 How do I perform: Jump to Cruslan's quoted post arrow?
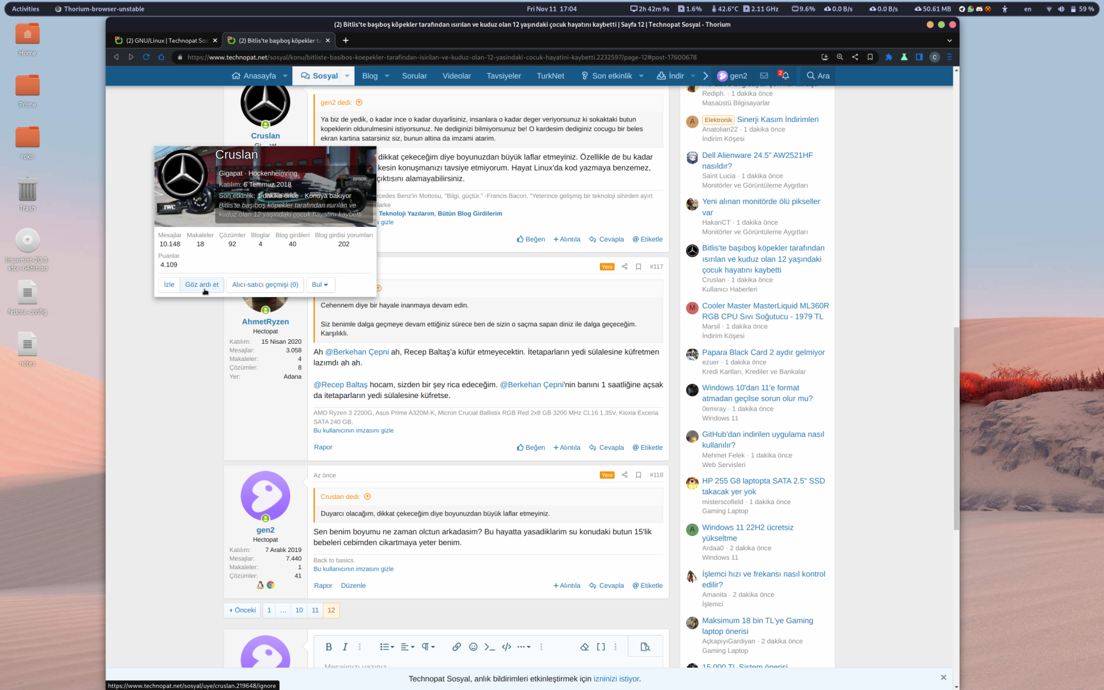point(367,496)
